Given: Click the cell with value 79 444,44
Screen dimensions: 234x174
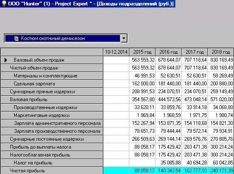Looking at the screenshot, I should tap(168, 131).
